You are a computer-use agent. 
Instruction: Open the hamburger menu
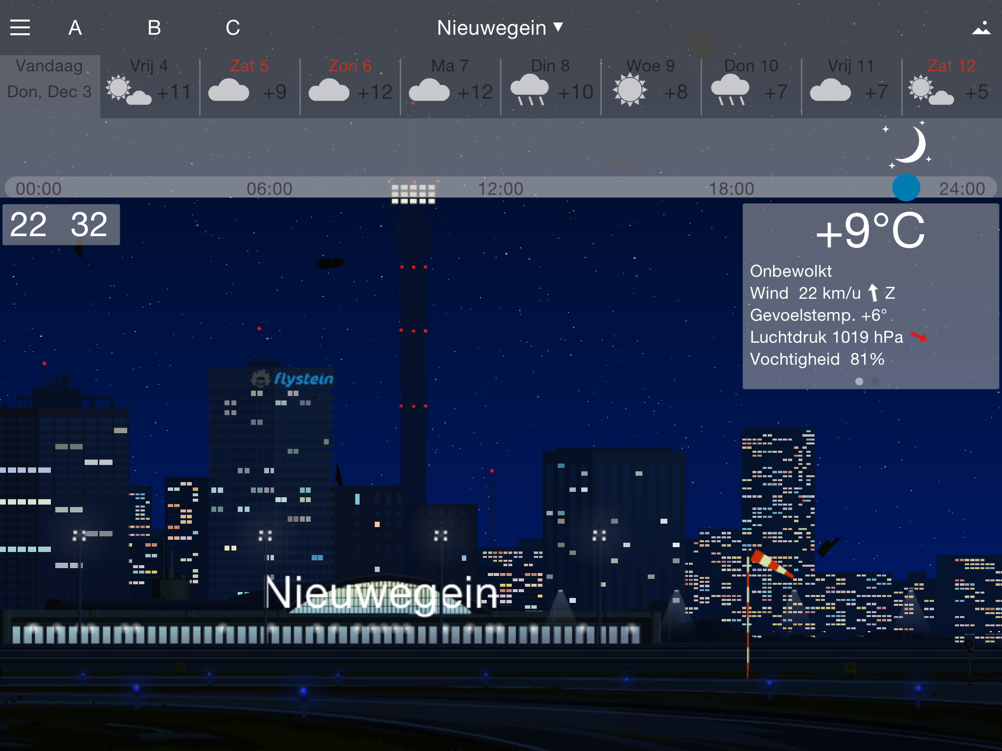coord(20,27)
